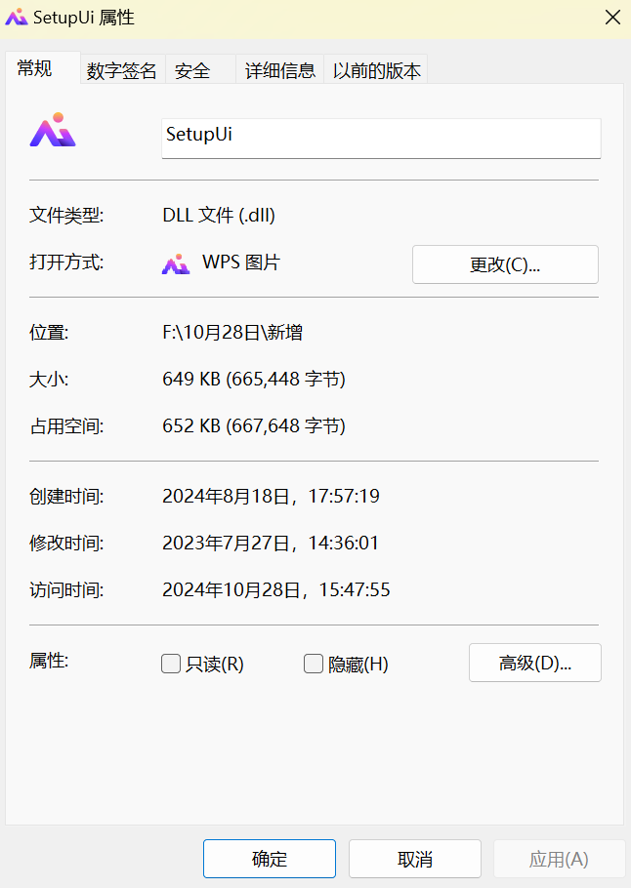Click the SetupUi 属性 window title
Viewport: 631px width, 888px height.
point(84,18)
